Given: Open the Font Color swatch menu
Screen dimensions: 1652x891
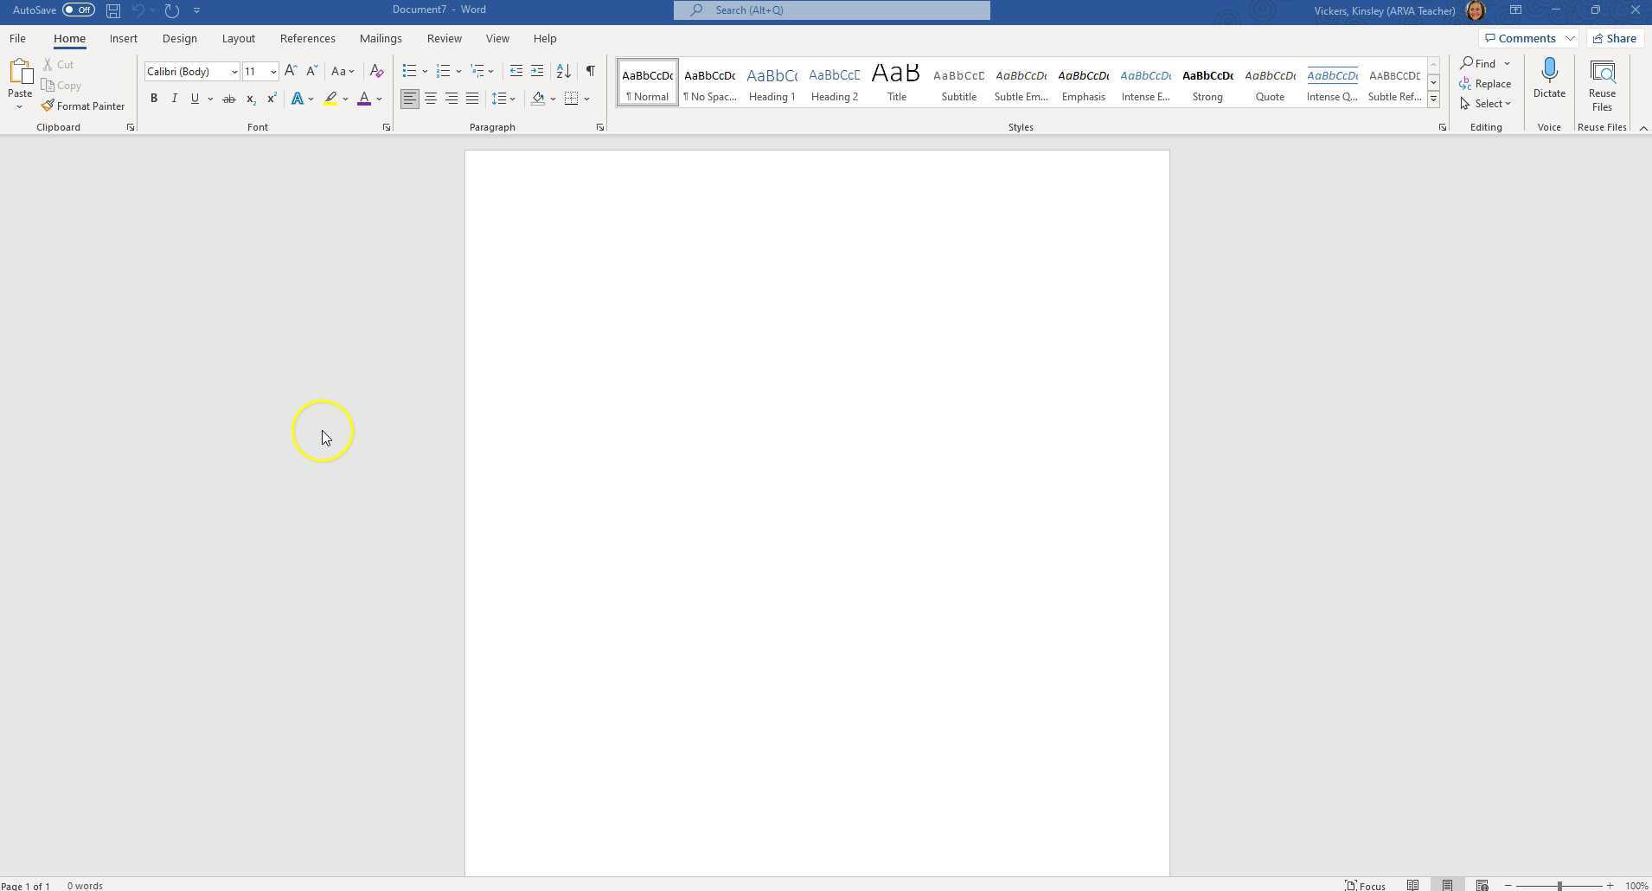Looking at the screenshot, I should coord(378,99).
